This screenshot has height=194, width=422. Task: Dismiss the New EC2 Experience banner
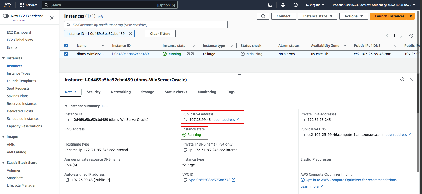pos(52,18)
